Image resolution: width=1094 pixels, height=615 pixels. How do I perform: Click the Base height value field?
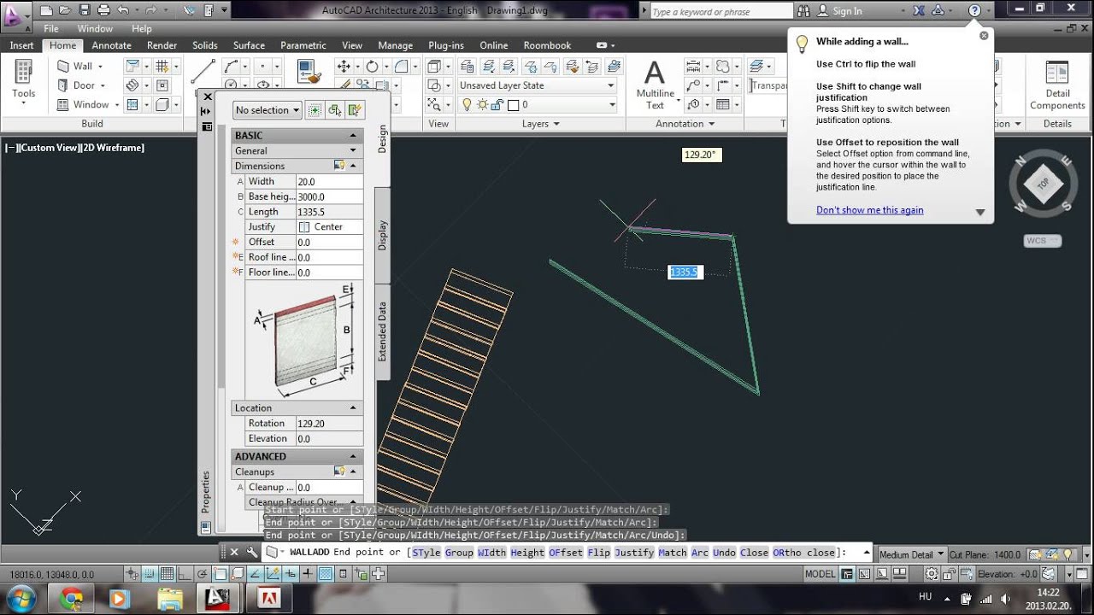tap(329, 196)
